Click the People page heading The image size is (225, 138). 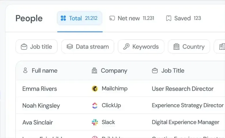click(29, 18)
